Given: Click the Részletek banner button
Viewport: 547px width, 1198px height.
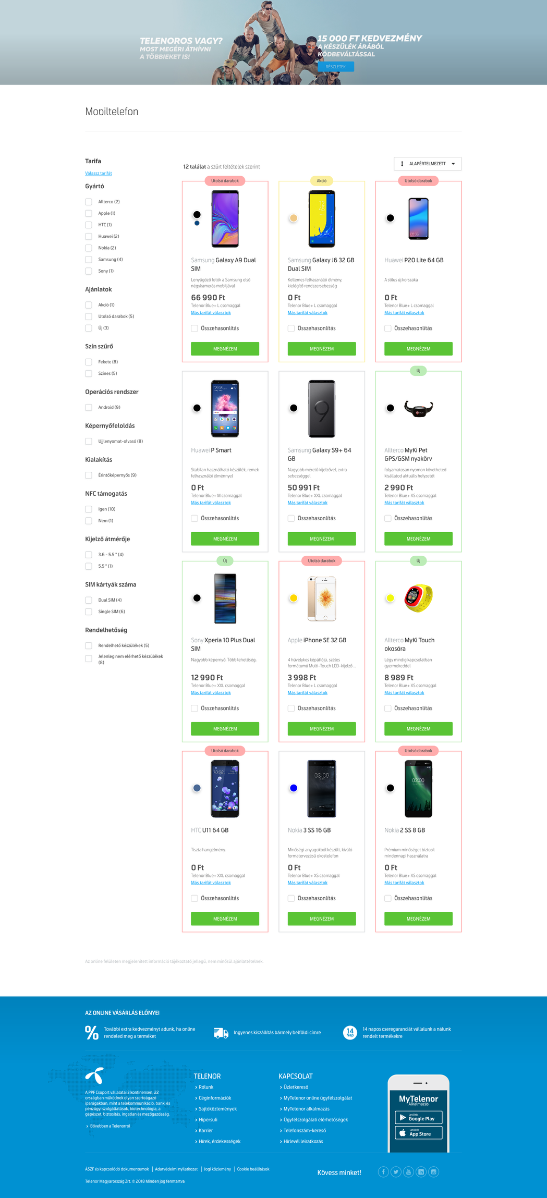Looking at the screenshot, I should (336, 67).
